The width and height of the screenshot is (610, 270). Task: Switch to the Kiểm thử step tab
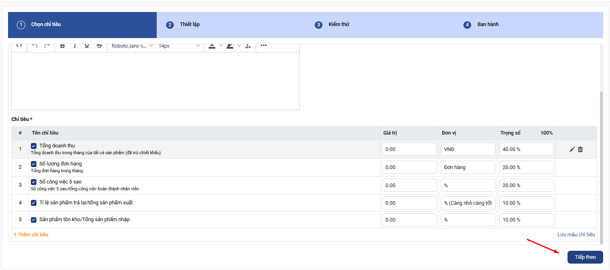(338, 24)
